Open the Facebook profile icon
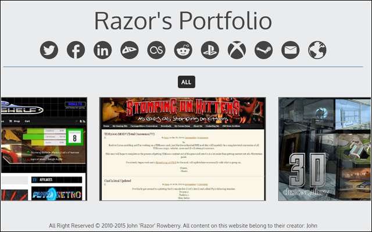 76,50
